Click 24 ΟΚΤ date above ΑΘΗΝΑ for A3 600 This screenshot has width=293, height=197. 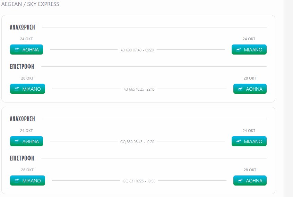click(x=26, y=39)
